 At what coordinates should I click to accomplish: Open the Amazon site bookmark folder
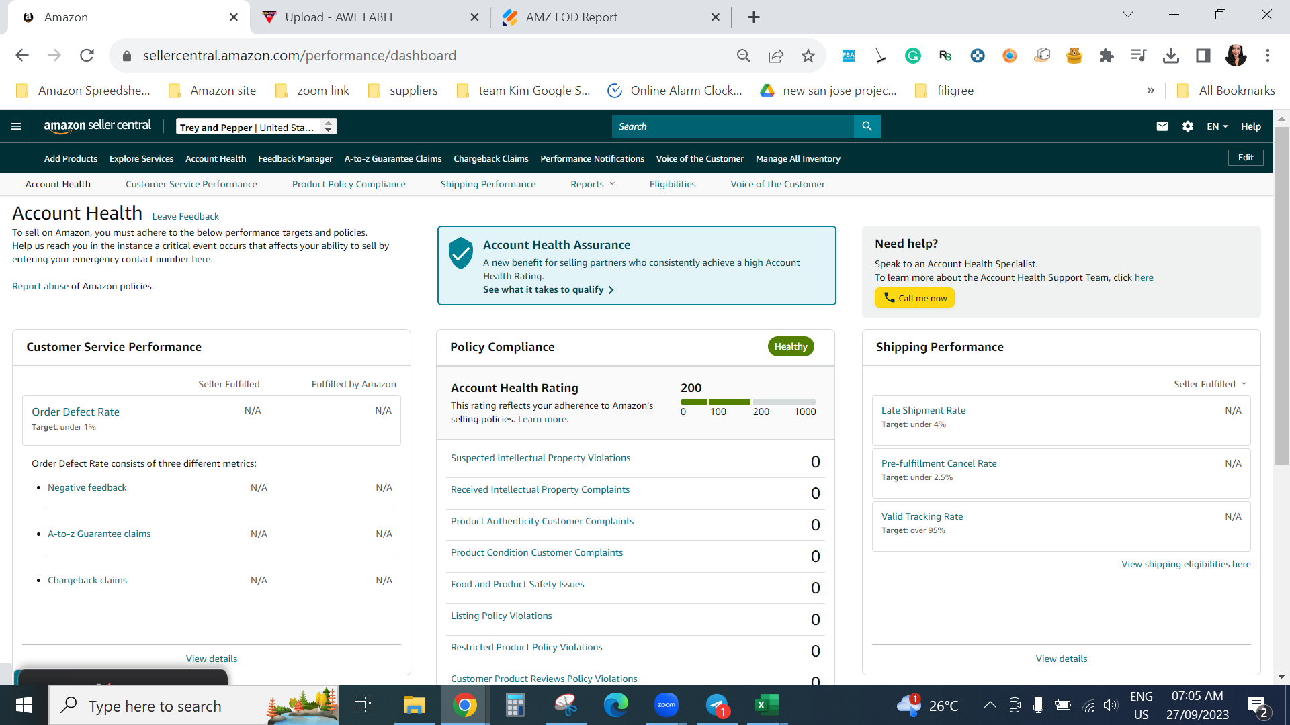click(212, 91)
